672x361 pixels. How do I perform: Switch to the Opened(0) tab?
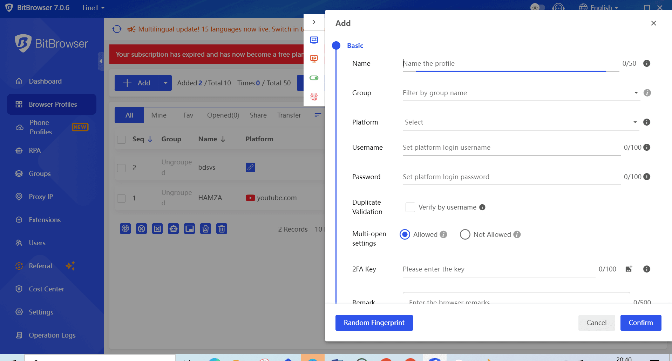point(223,115)
